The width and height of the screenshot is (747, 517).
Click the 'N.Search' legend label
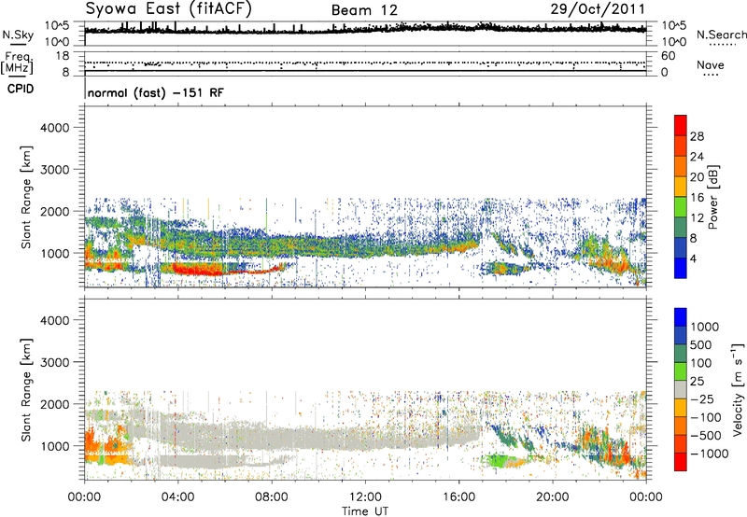point(721,35)
